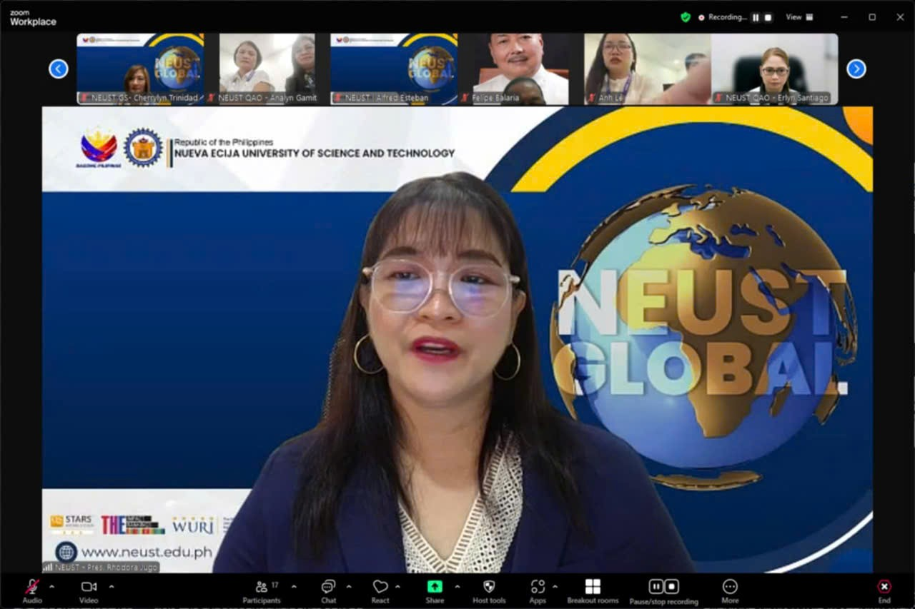Viewport: 915px width, 609px height.
Task: Select Analyn Gamit's video thumbnail
Action: [267, 69]
